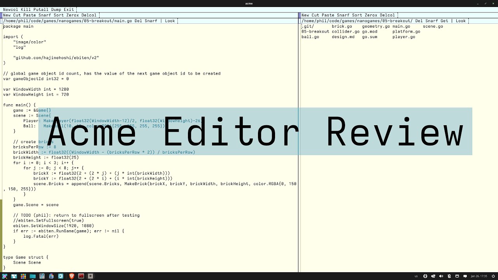Click go.sum in the directory listing

pyautogui.click(x=370, y=37)
